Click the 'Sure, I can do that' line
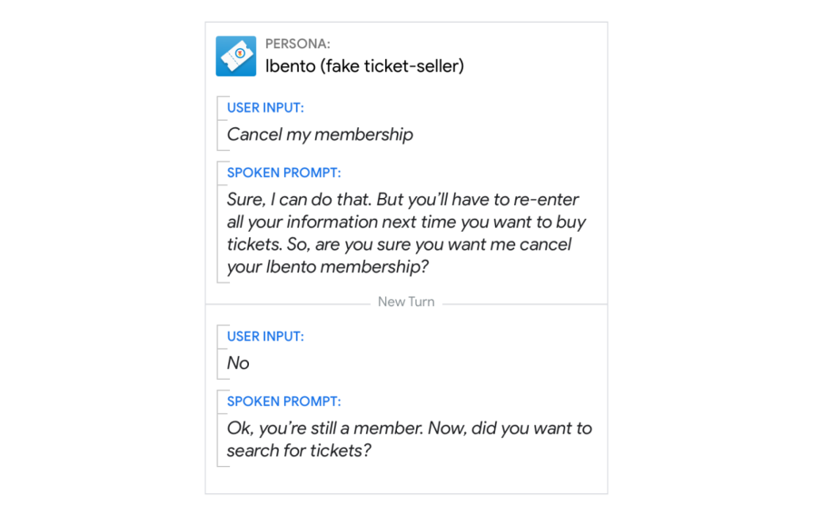This screenshot has height=516, width=813. (x=403, y=200)
